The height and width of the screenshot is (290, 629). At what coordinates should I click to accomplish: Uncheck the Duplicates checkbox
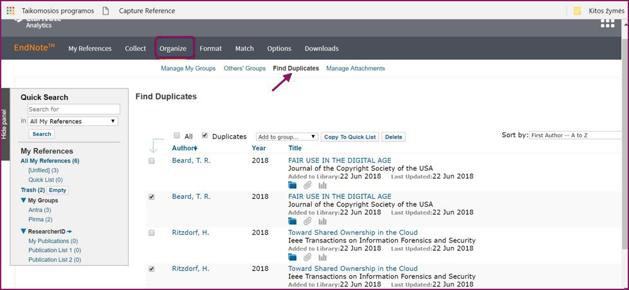coord(205,135)
